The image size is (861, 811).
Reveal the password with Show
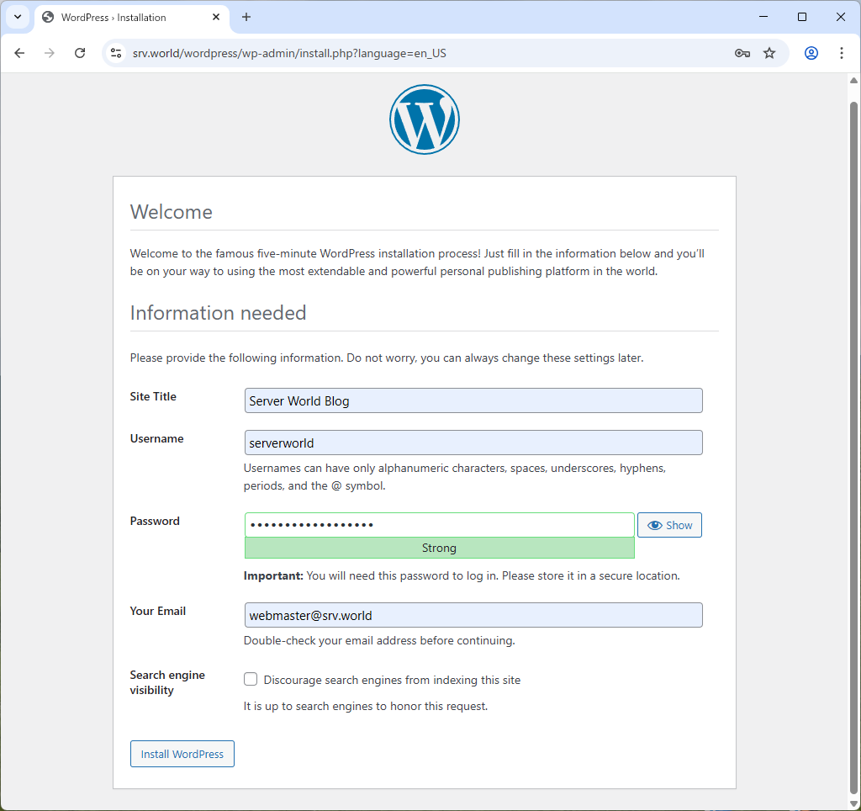tap(669, 524)
